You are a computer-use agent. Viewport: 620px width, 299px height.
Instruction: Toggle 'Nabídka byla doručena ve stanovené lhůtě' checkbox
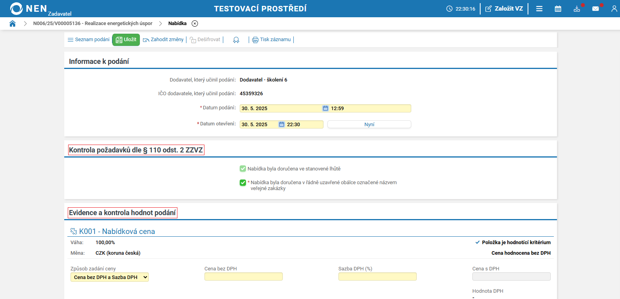pos(243,169)
